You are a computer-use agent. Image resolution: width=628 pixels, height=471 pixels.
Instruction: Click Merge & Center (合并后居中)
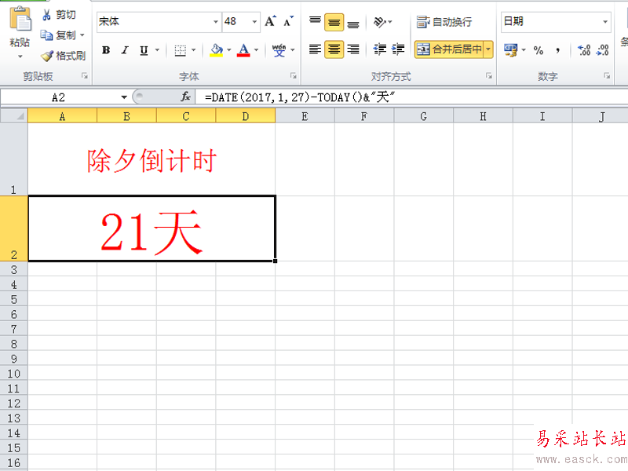(449, 49)
